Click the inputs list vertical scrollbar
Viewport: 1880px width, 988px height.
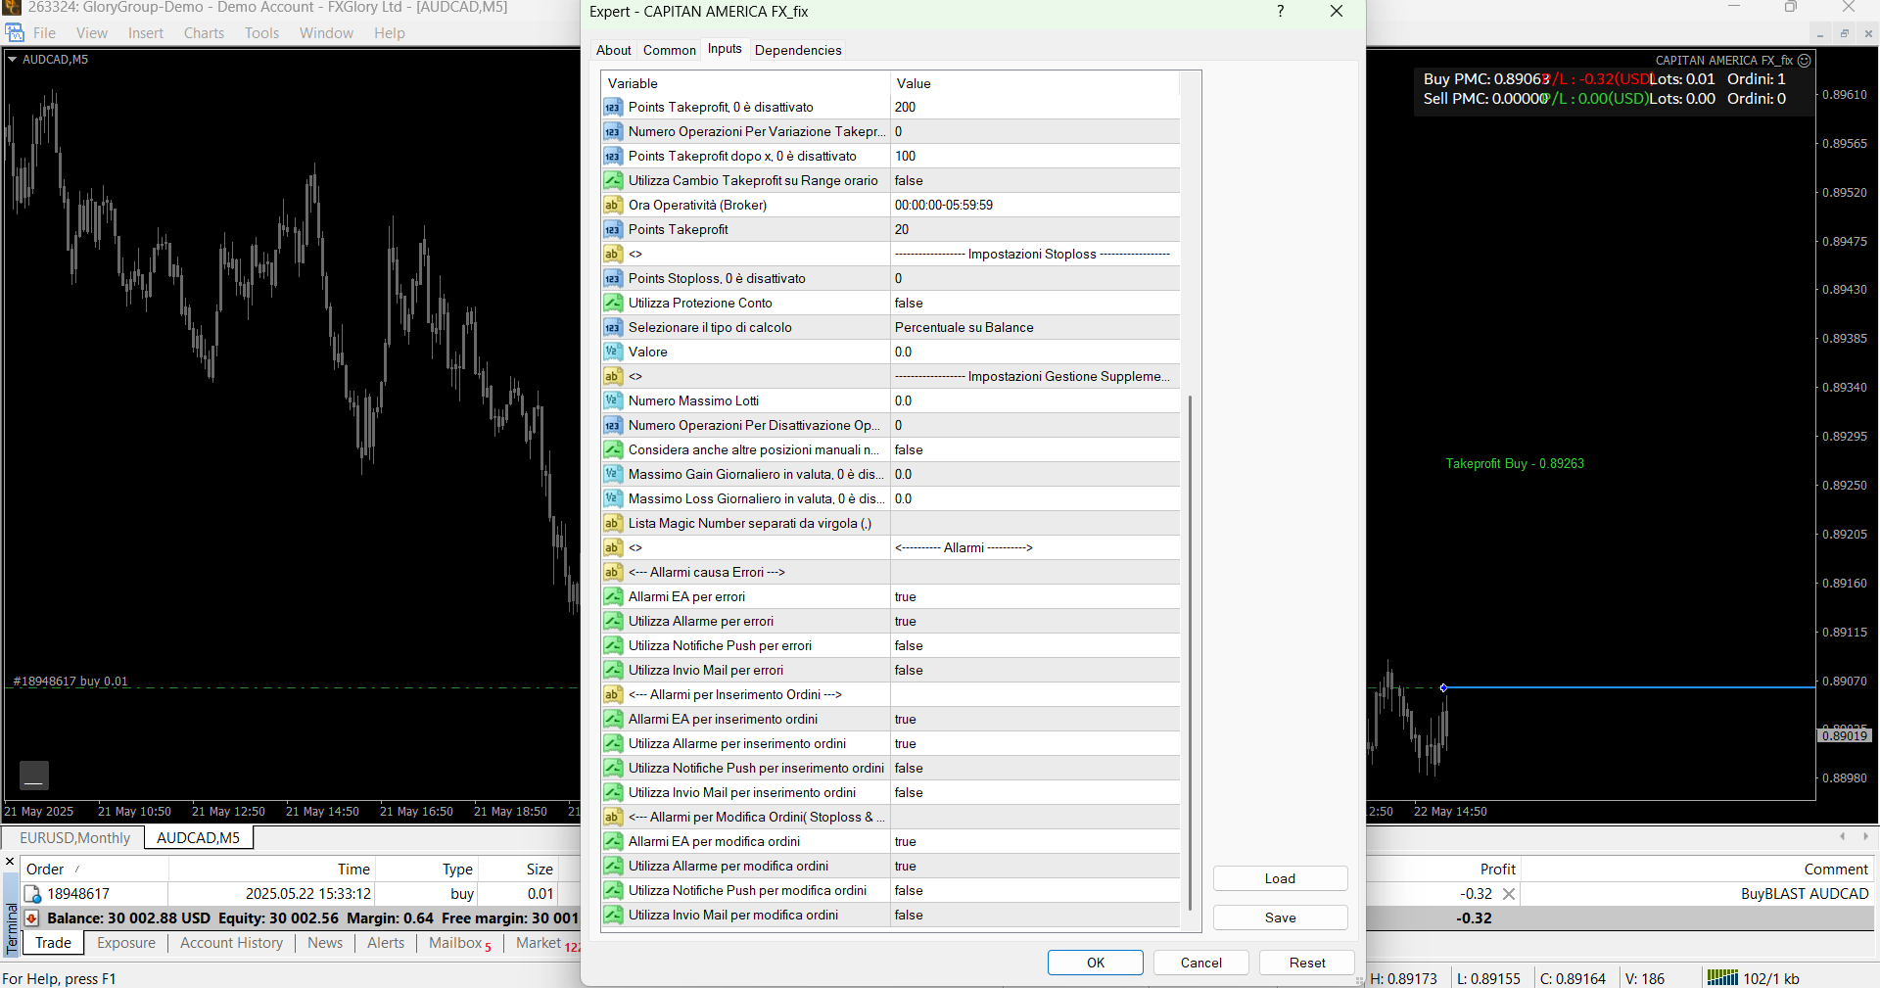point(1190,651)
